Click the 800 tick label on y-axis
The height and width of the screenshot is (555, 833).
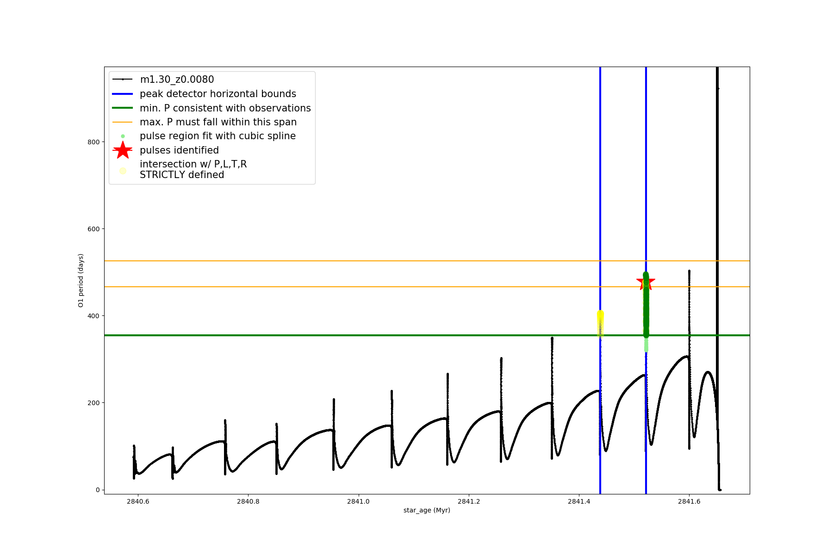point(93,142)
